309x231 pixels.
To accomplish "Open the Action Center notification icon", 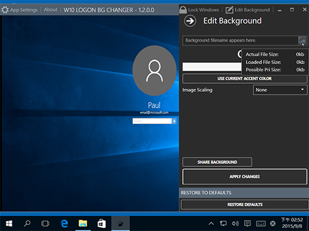I will click(247, 224).
